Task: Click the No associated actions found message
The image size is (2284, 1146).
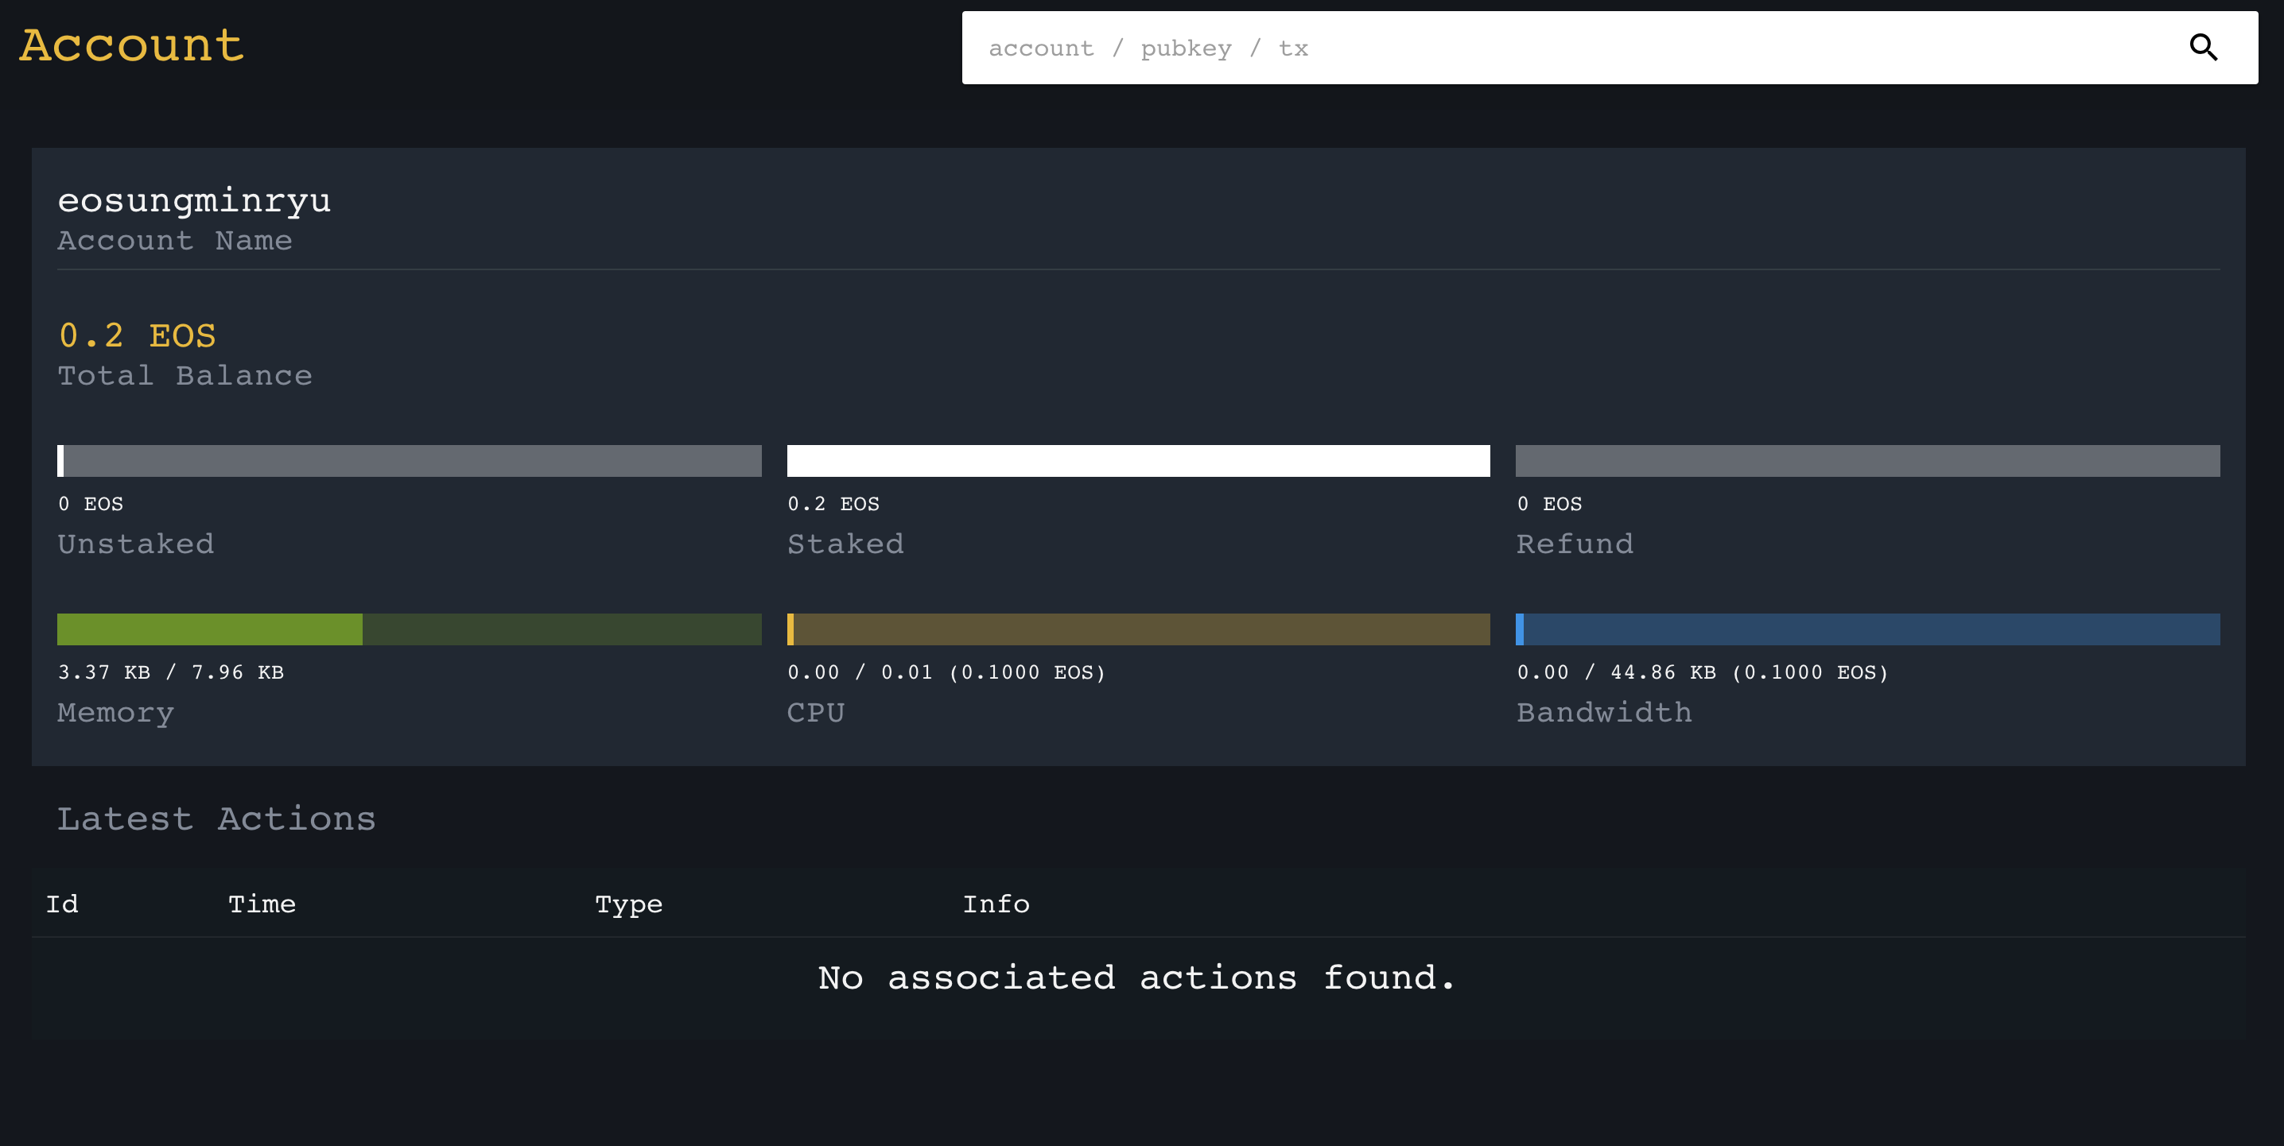Action: point(1136,978)
